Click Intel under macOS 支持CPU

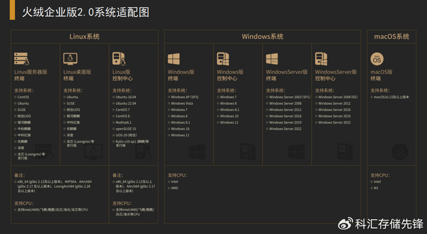[377, 182]
